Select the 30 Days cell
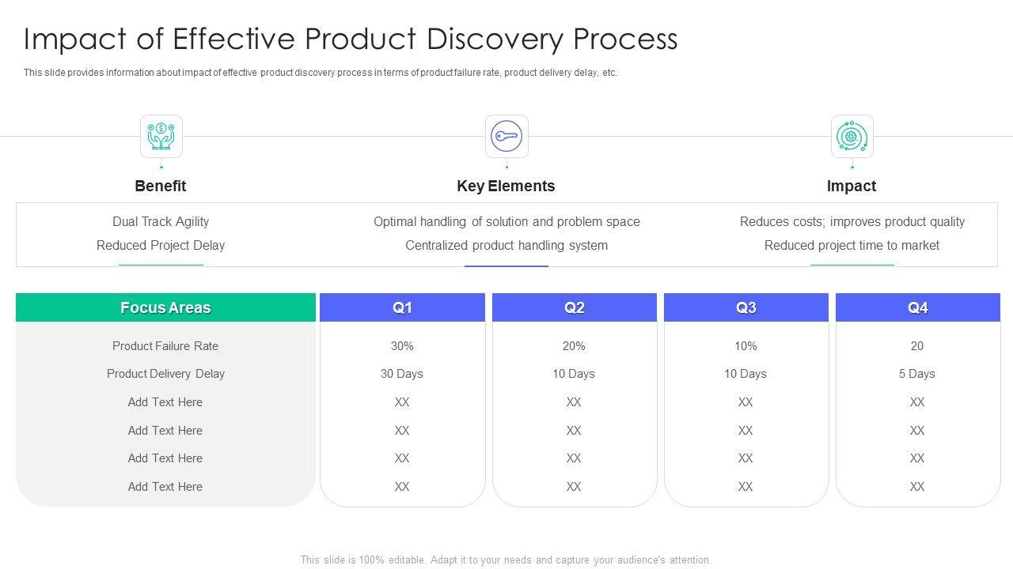Screen dimensions: 1013x569 pos(402,374)
